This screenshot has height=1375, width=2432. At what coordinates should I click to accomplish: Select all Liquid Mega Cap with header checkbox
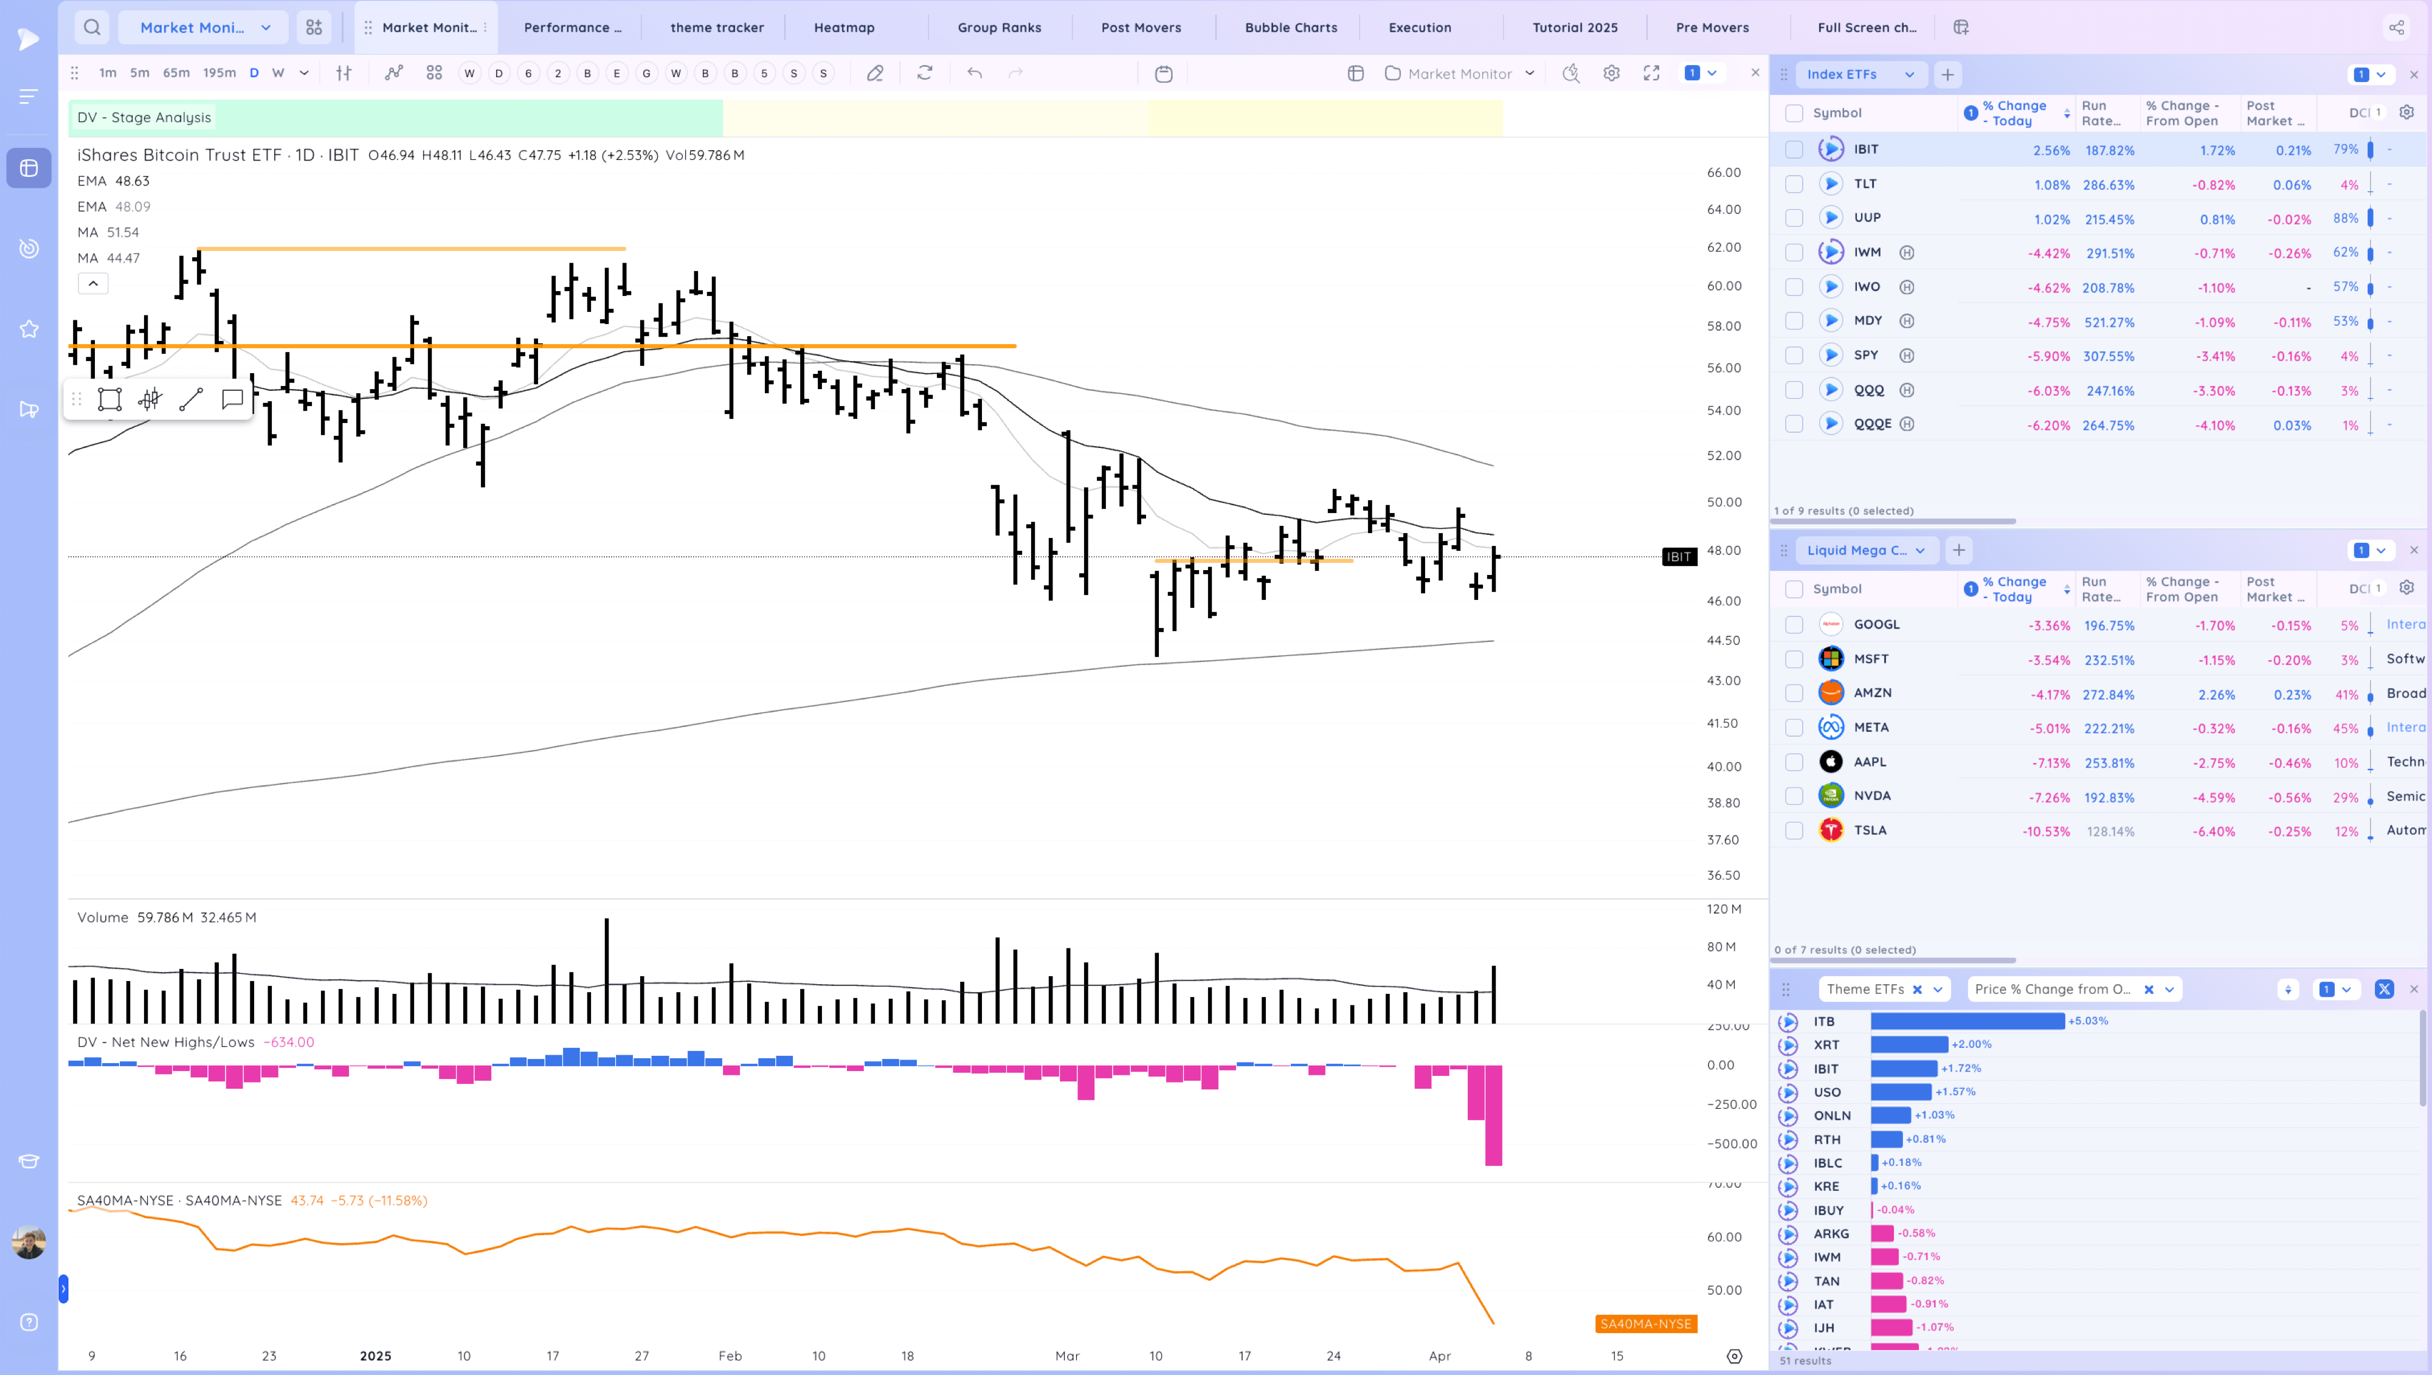(x=1794, y=589)
